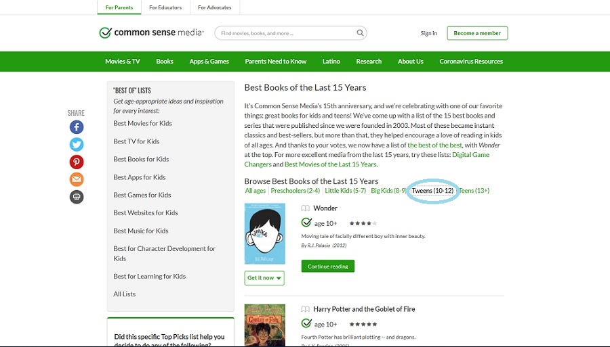Open the About Us menu
The image size is (610, 347).
click(x=411, y=62)
